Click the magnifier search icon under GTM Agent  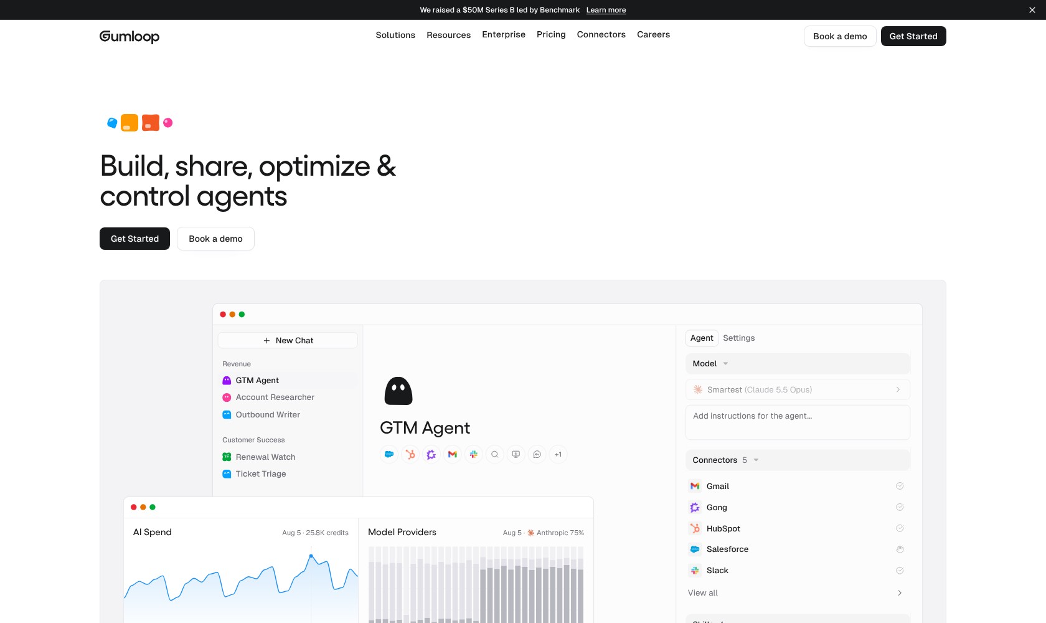(495, 454)
